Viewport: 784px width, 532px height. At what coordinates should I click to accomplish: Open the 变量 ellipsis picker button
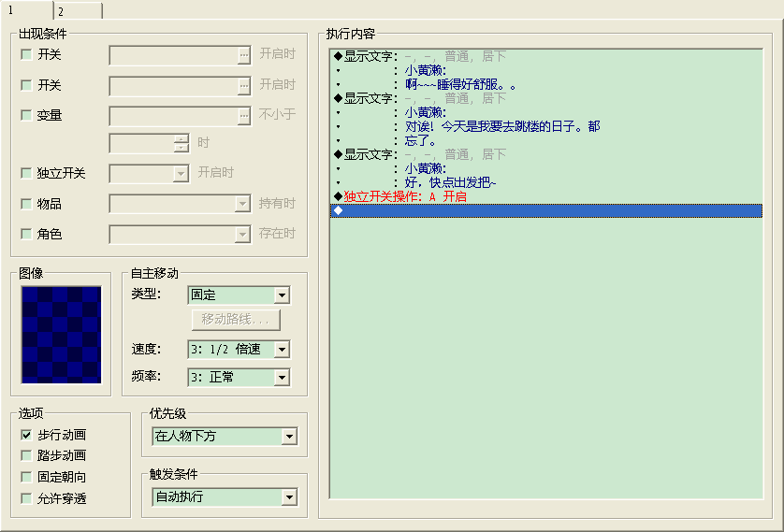point(243,116)
